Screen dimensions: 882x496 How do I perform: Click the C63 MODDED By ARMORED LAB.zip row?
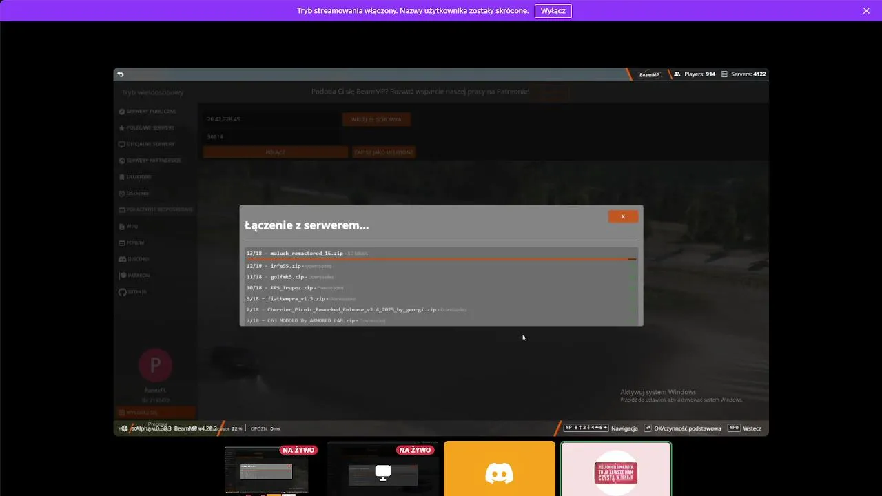point(440,320)
